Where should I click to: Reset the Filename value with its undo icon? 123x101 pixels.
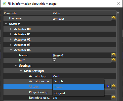(114, 18)
